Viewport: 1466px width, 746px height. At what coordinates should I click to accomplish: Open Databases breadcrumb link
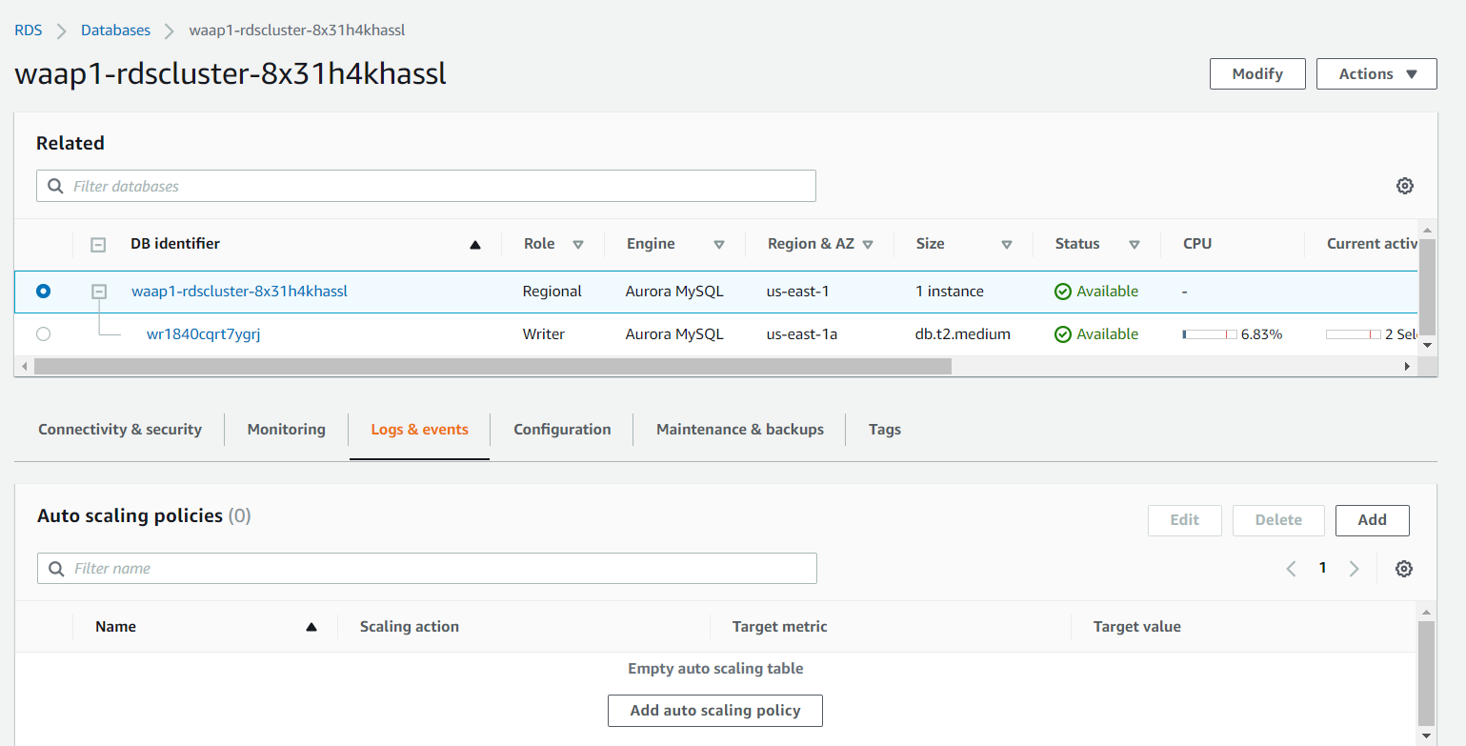pyautogui.click(x=115, y=30)
